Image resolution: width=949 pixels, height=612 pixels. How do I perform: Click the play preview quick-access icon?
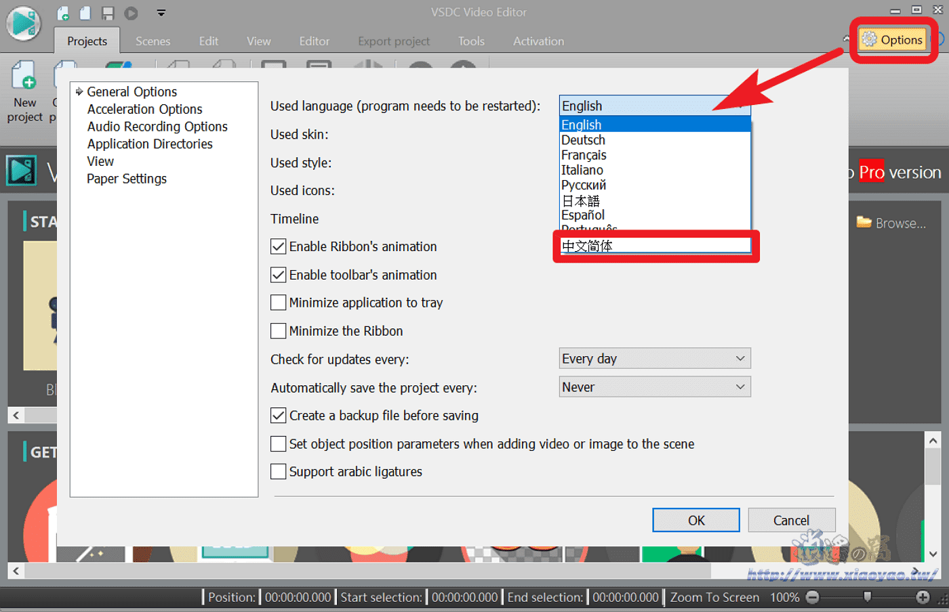click(x=132, y=13)
